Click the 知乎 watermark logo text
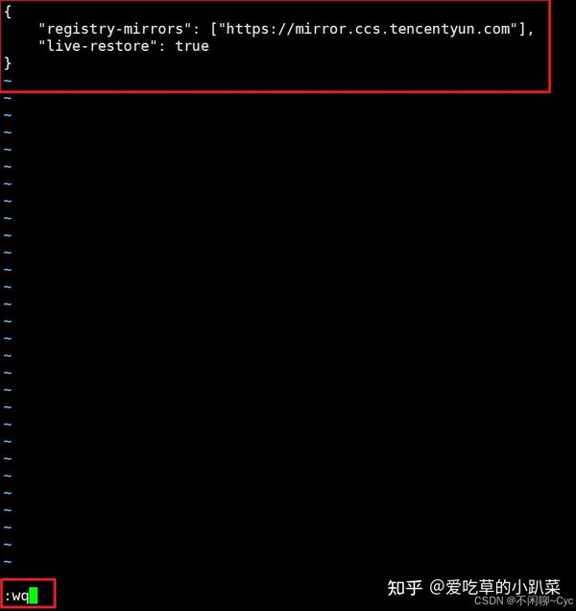 click(x=405, y=588)
